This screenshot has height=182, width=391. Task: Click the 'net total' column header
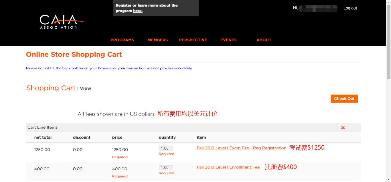click(43, 137)
